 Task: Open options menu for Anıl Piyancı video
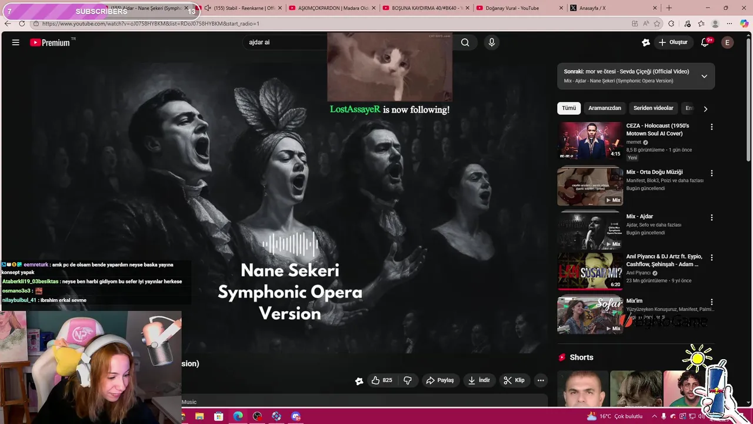point(711,257)
